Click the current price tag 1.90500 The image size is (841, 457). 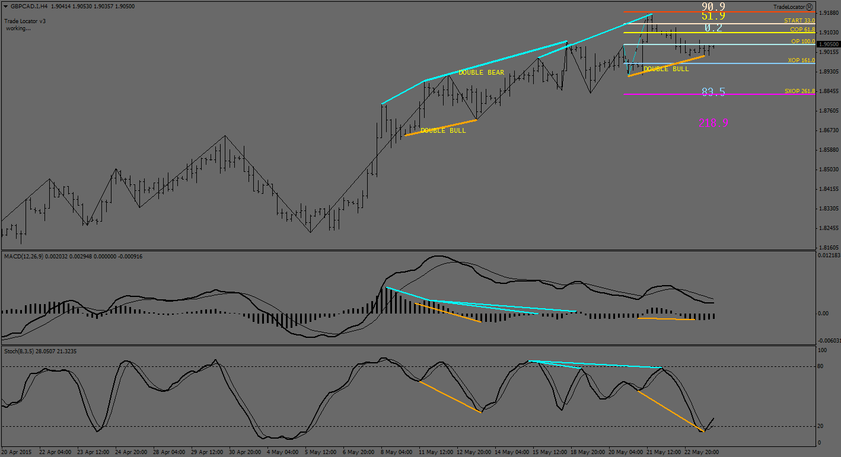(828, 44)
